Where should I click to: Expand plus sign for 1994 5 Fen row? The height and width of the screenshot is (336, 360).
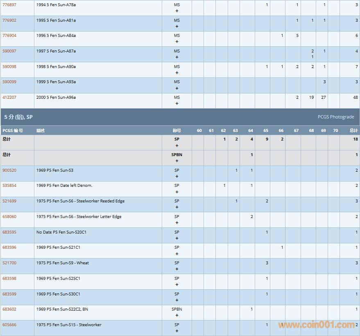(177, 11)
